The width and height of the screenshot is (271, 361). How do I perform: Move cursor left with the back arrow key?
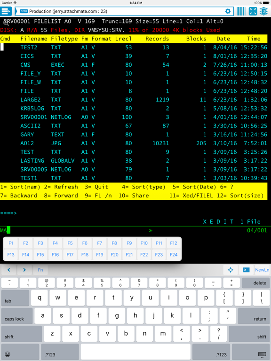pos(9,270)
